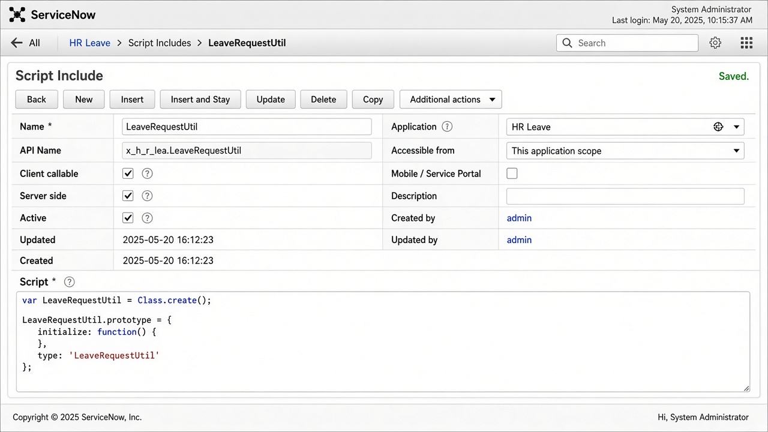Open the Application HR Leave dropdown
The height and width of the screenshot is (432, 768).
[625, 127]
